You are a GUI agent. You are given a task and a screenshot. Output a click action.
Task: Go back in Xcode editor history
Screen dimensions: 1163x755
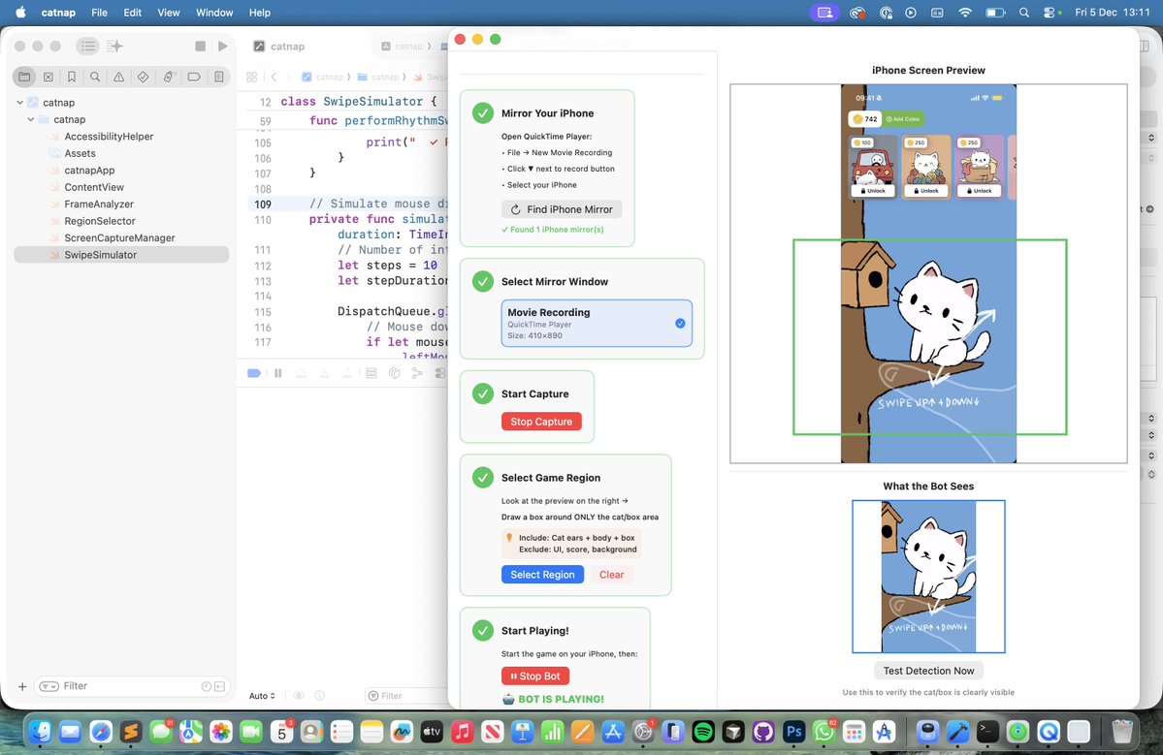click(274, 78)
